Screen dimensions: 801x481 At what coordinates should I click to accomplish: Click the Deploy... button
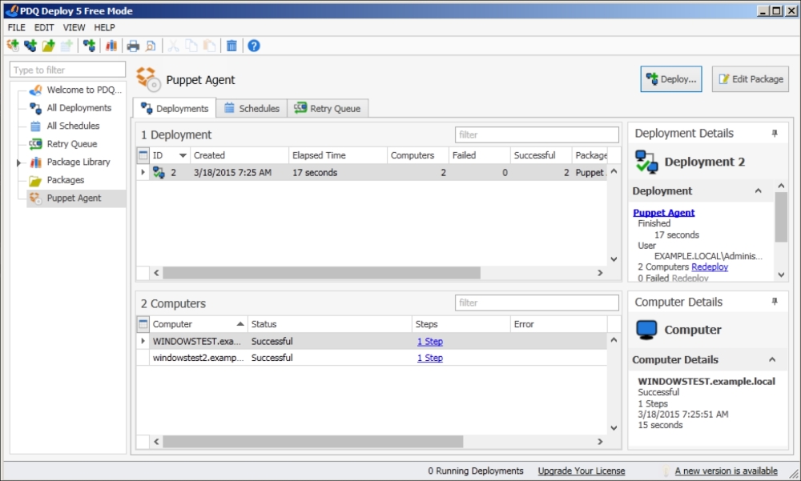click(x=671, y=79)
